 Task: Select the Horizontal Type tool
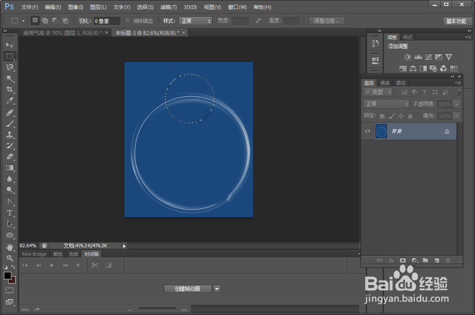tap(9, 213)
